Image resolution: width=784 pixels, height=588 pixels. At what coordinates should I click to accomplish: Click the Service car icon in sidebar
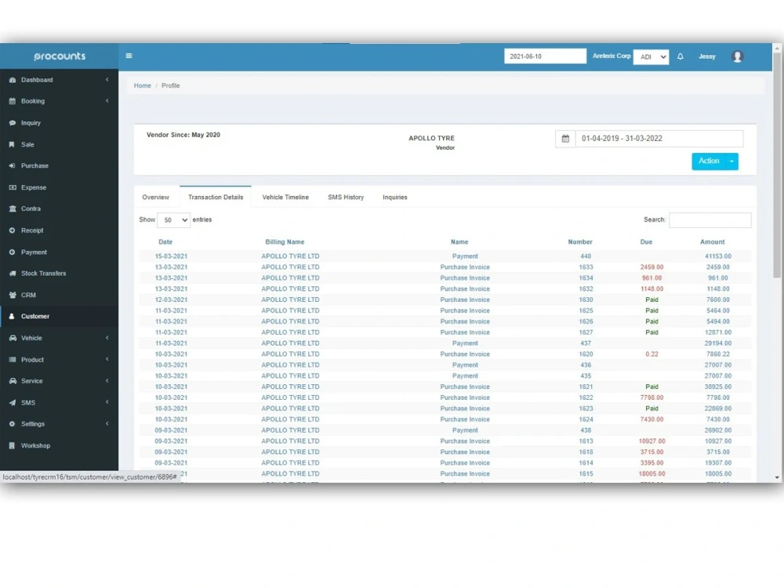coord(13,381)
